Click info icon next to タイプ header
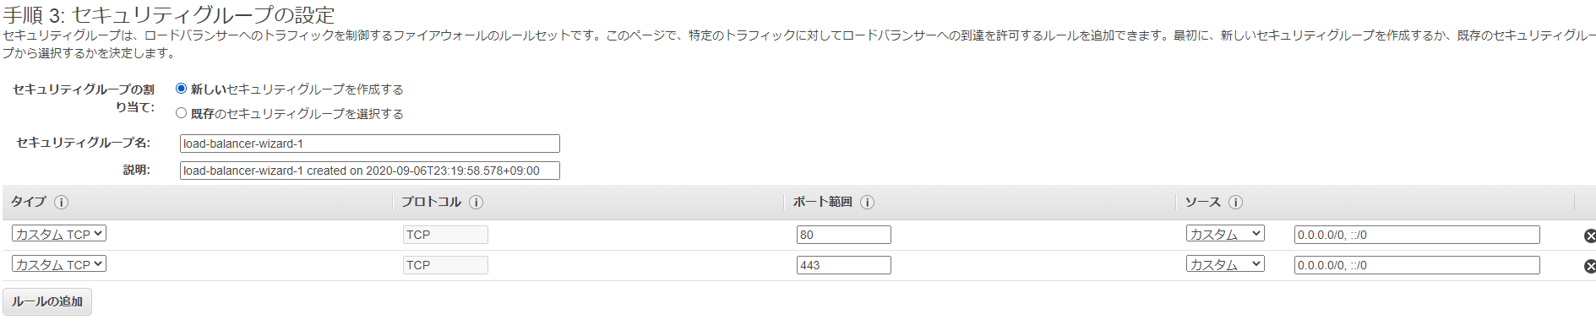The width and height of the screenshot is (1596, 336). coord(61,203)
